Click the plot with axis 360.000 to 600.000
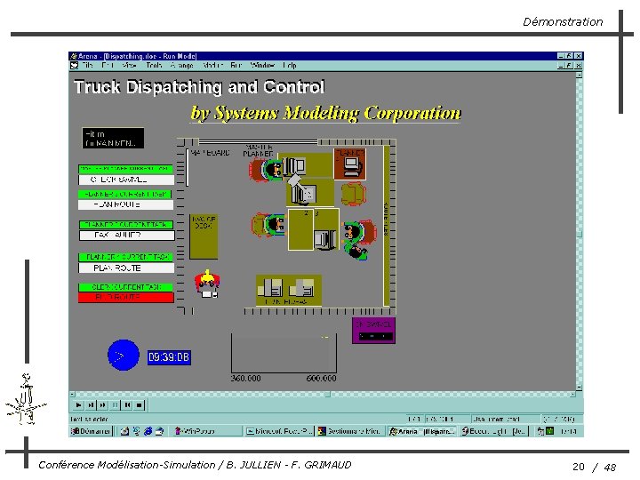The height and width of the screenshot is (480, 640). (x=284, y=354)
